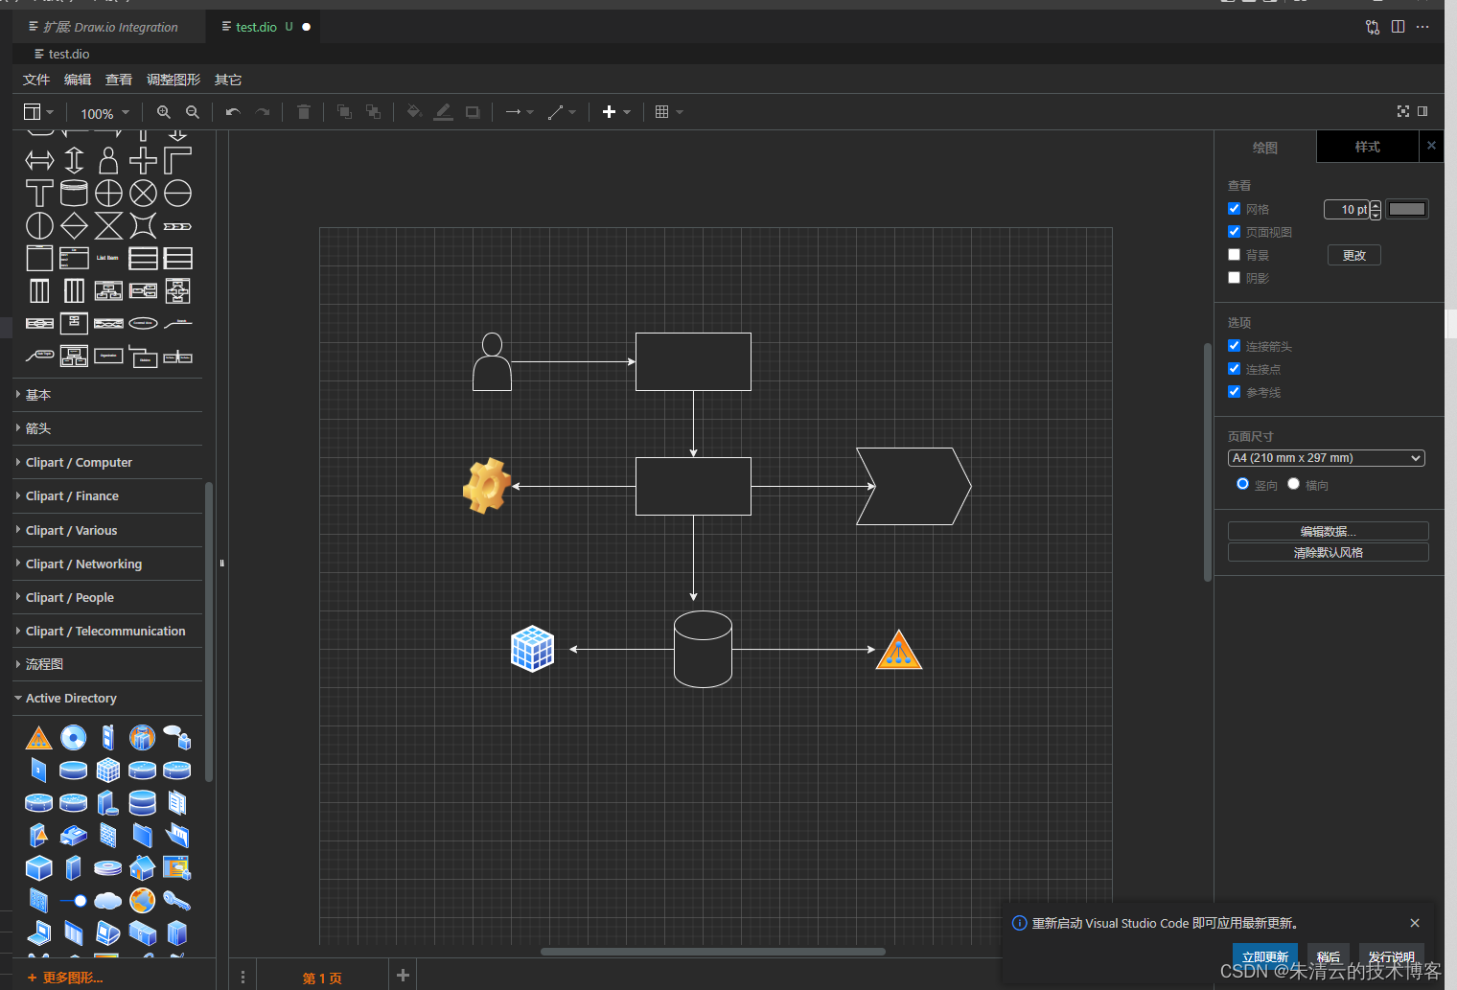The height and width of the screenshot is (990, 1457).
Task: Open the 查看 view menu
Action: click(119, 80)
